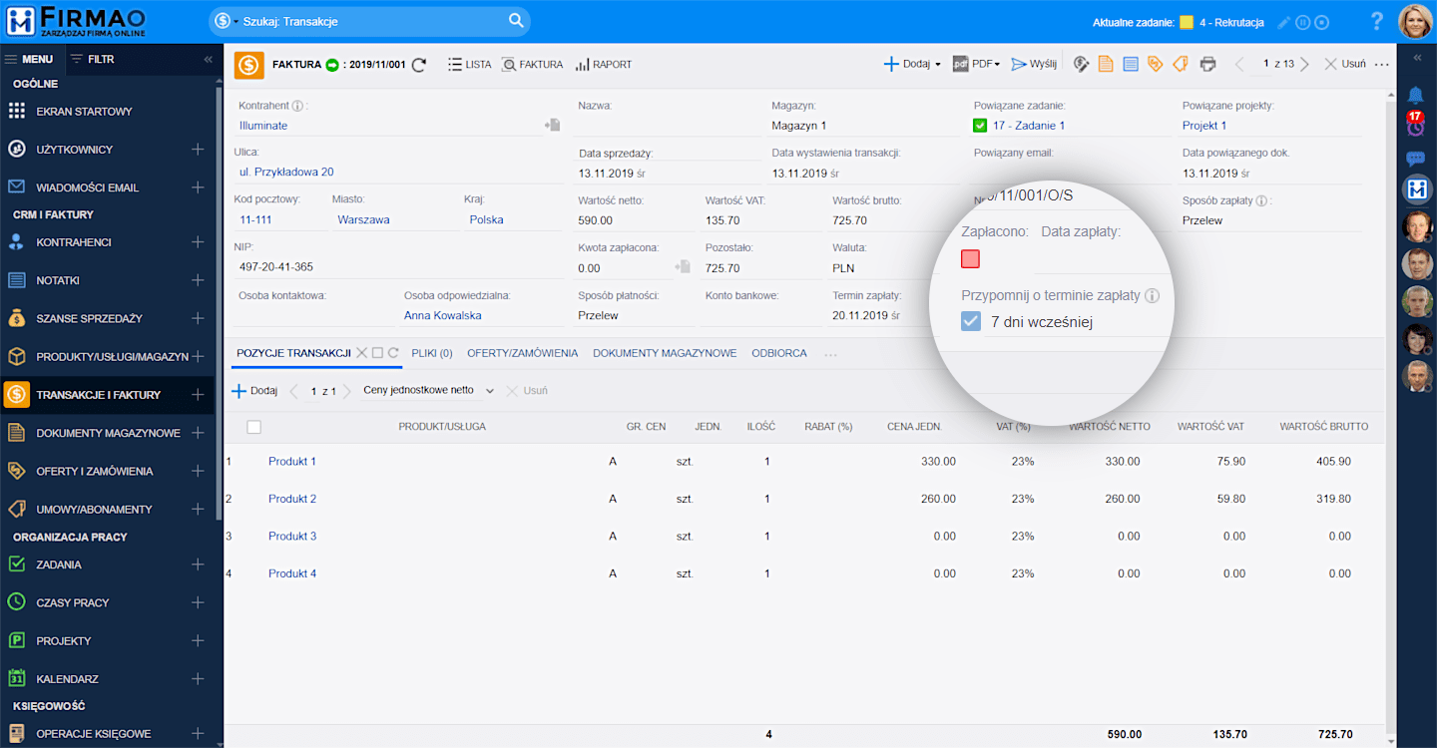Reload the Pozycje transakcji tab

pos(393,353)
